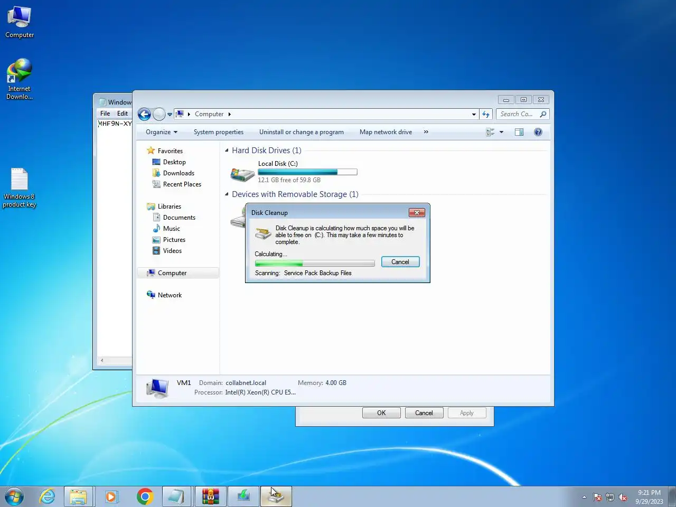Screen dimensions: 676x507
Task: Click Notepad horizontal scrollbar left arrow
Action: pyautogui.click(x=102, y=361)
